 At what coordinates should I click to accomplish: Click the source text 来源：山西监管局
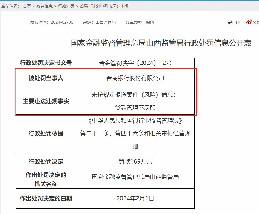tap(99, 22)
